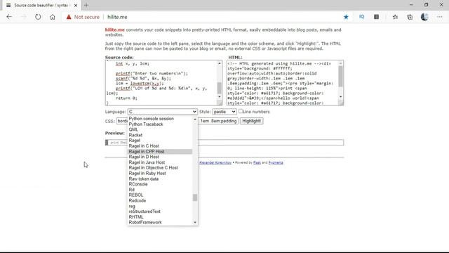The image size is (449, 253).
Task: Click the CSS input field
Action: click(x=177, y=121)
